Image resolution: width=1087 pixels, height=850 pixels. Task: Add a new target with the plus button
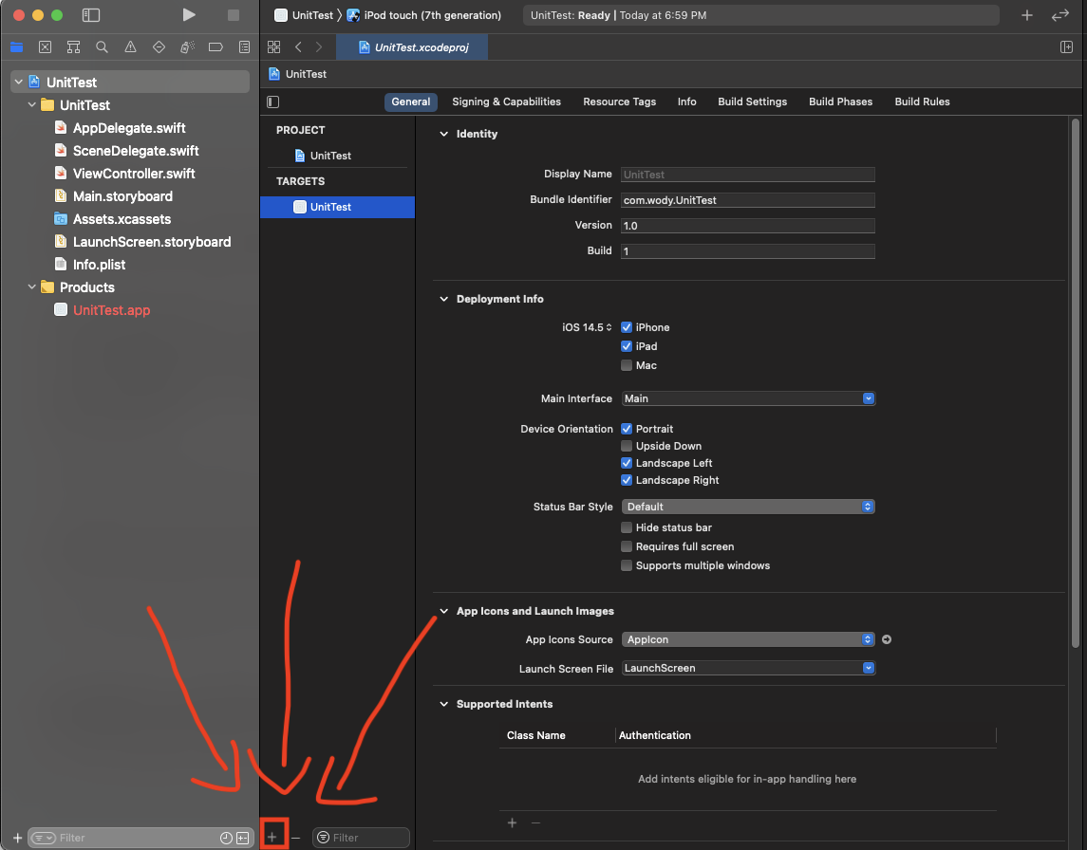pos(272,838)
